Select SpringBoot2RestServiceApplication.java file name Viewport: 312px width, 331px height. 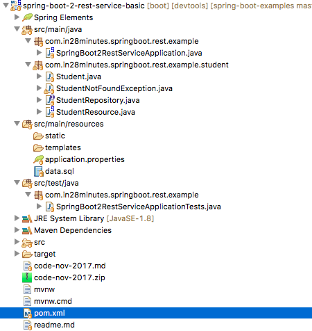coord(129,53)
